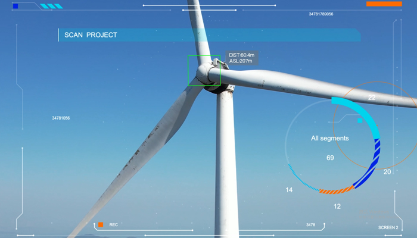Click the blue square icon in top-left corner
417x238 pixels.
click(15, 6)
